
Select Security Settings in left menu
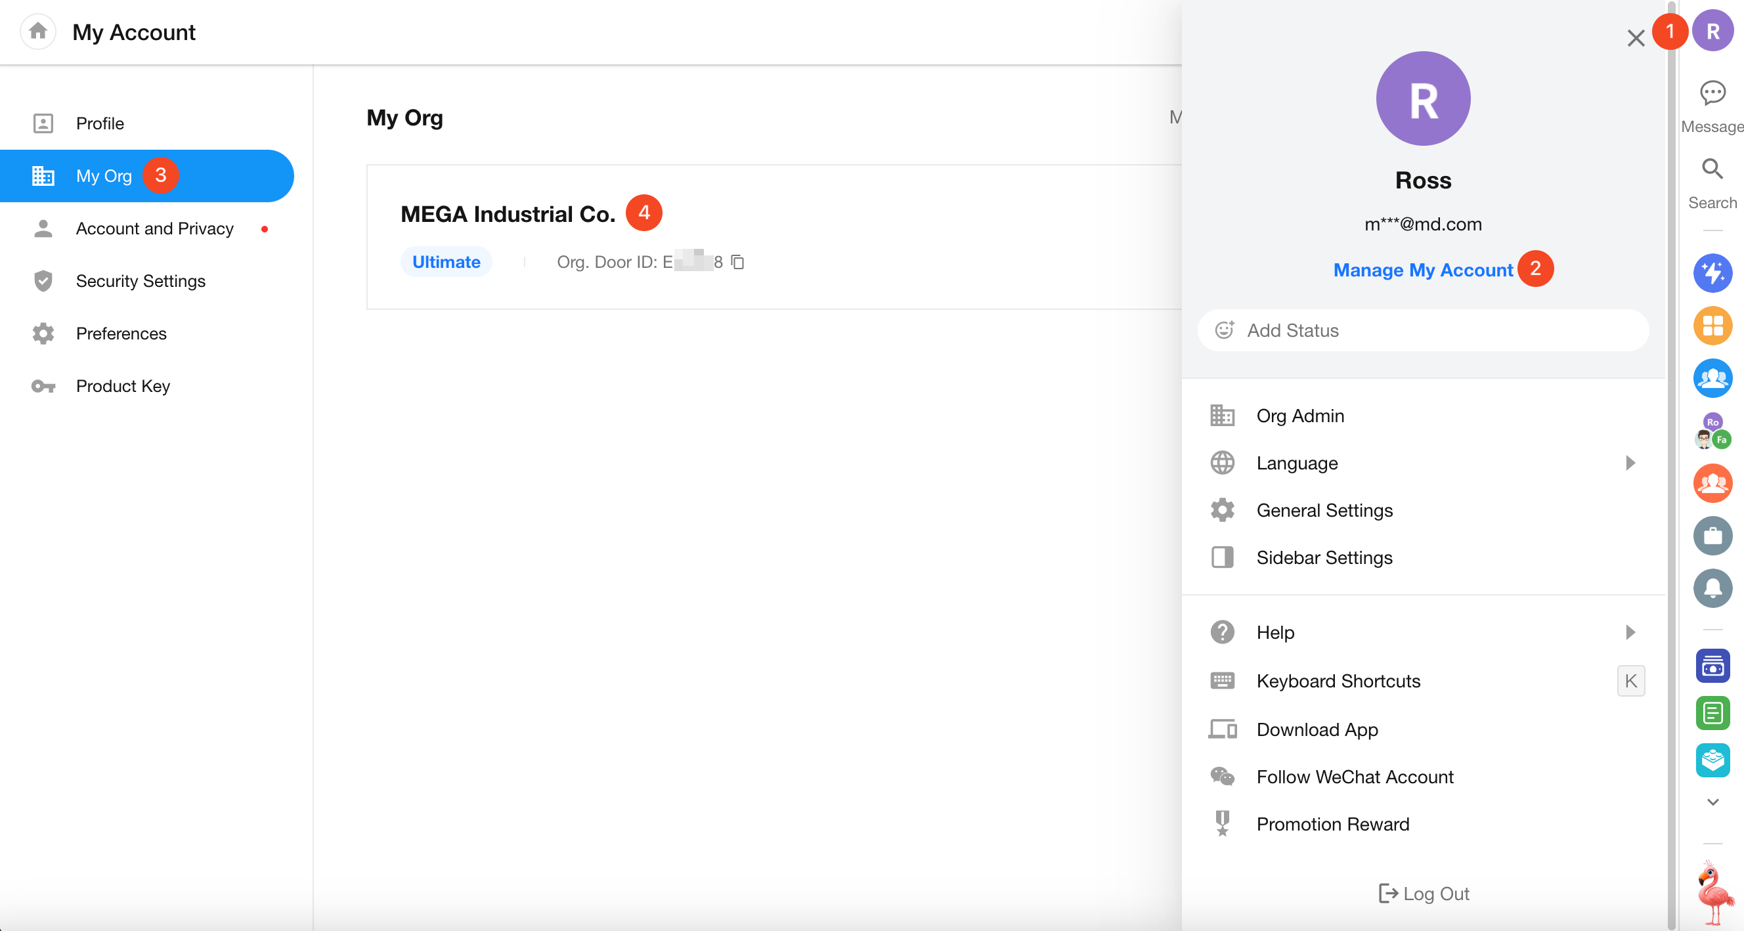[140, 281]
